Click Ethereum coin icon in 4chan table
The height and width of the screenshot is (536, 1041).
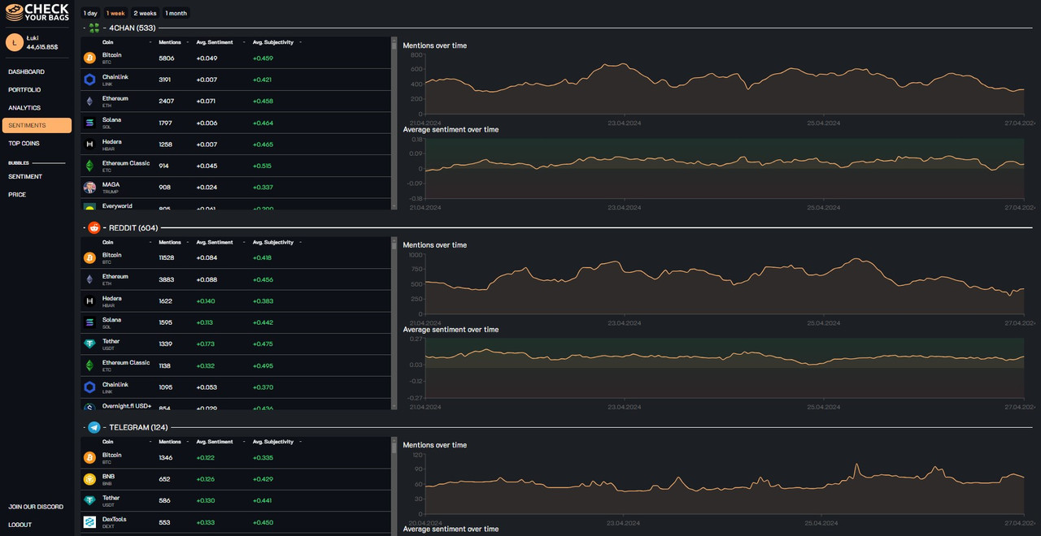tap(89, 101)
